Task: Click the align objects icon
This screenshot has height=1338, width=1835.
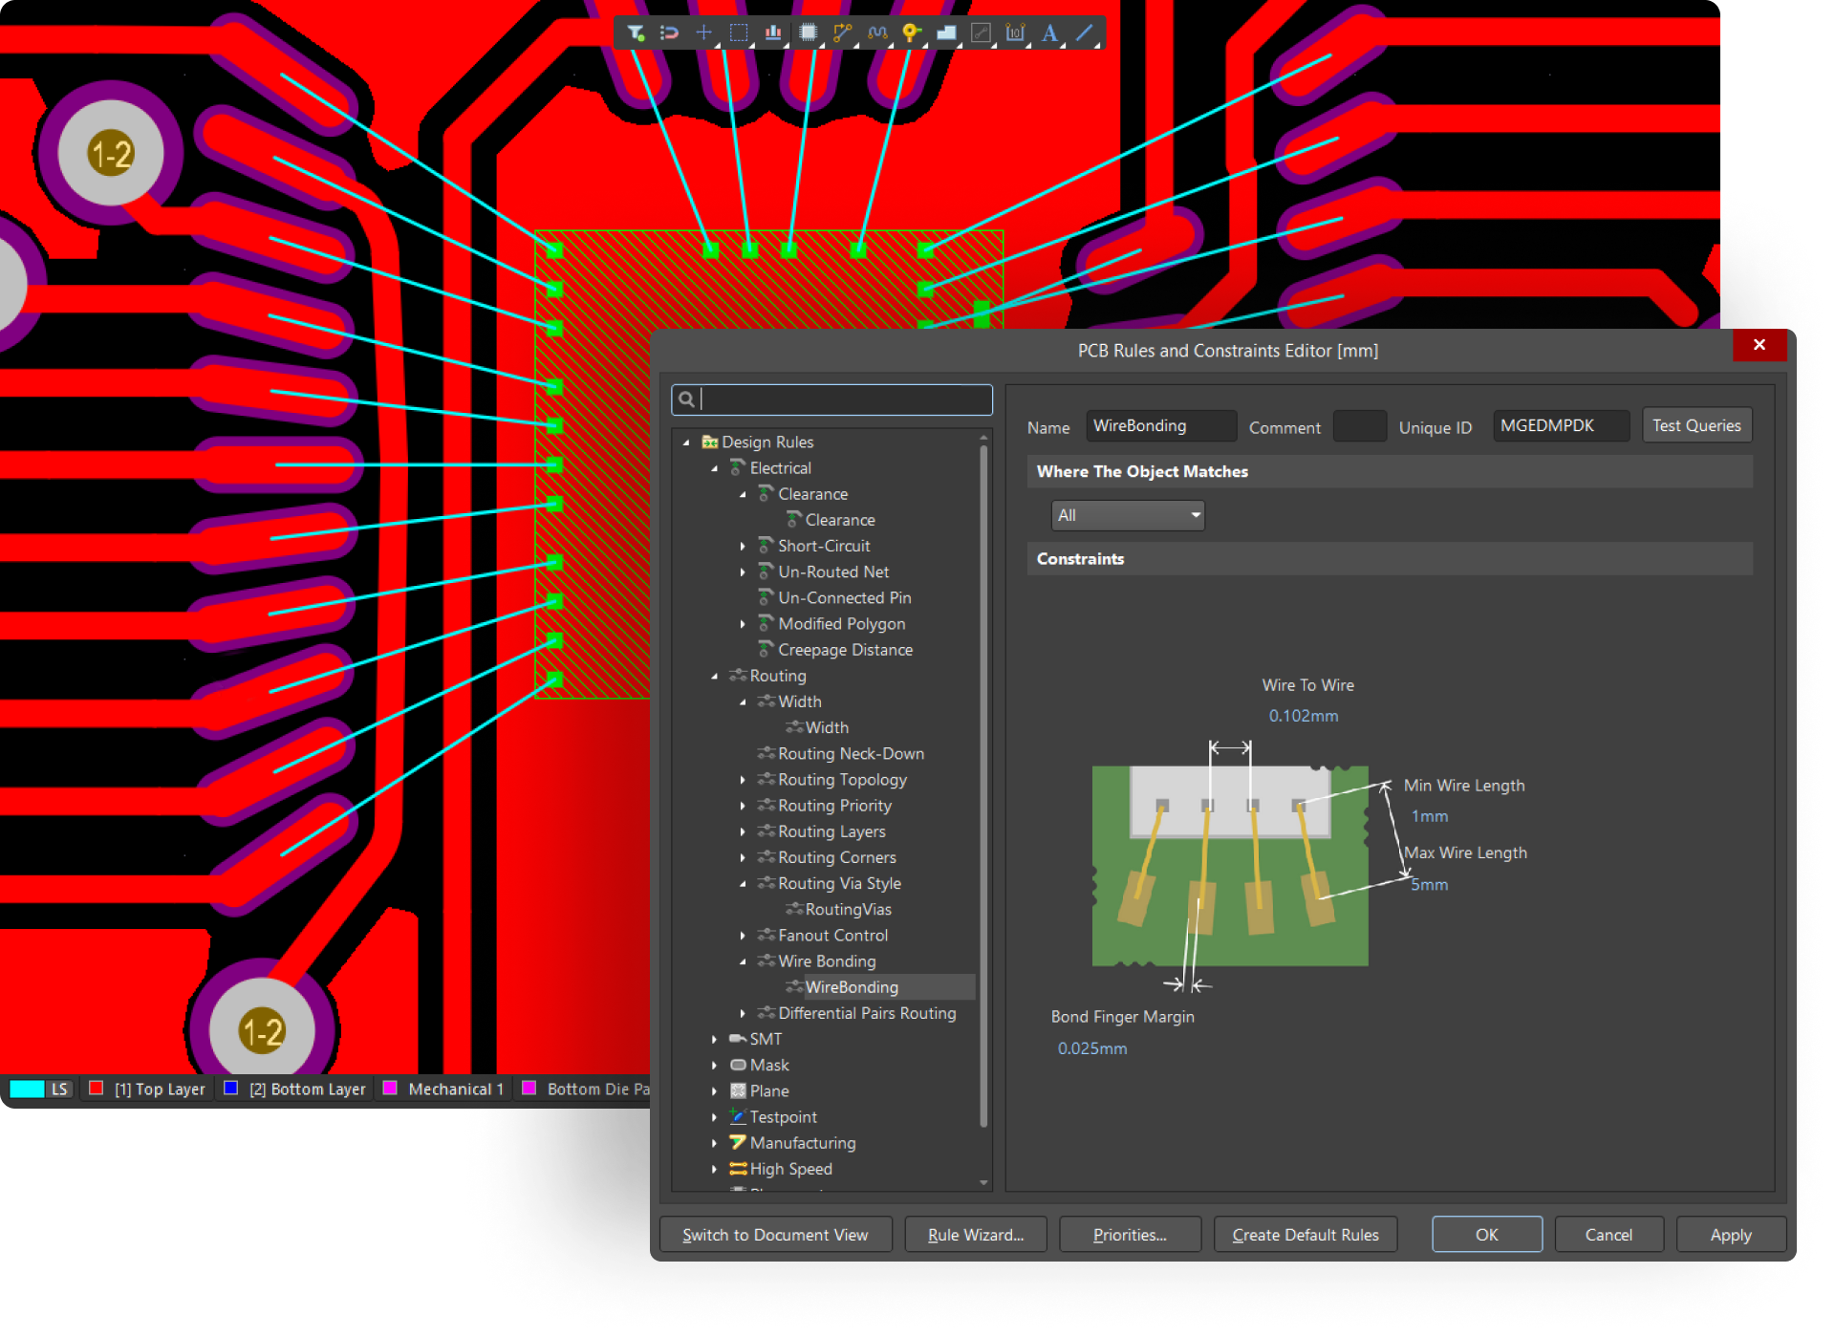Action: click(x=773, y=32)
